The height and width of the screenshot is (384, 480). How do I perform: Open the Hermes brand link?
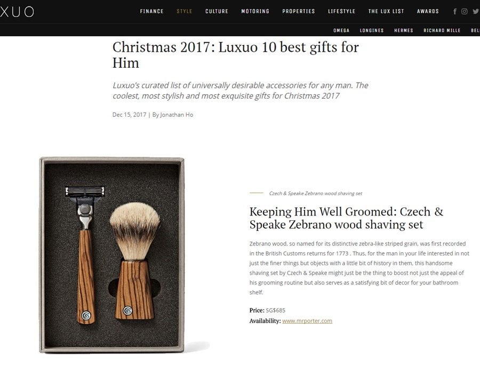pyautogui.click(x=404, y=30)
